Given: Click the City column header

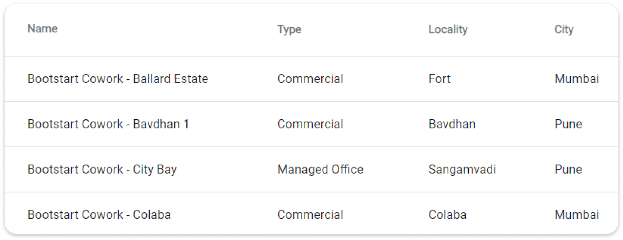Looking at the screenshot, I should pos(564,29).
